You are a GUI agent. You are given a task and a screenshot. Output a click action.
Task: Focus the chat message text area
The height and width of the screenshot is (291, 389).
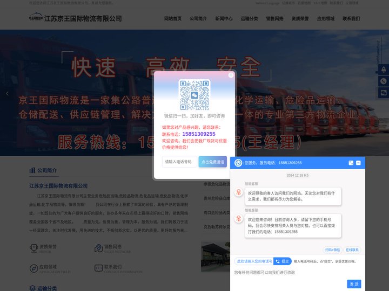click(289, 273)
